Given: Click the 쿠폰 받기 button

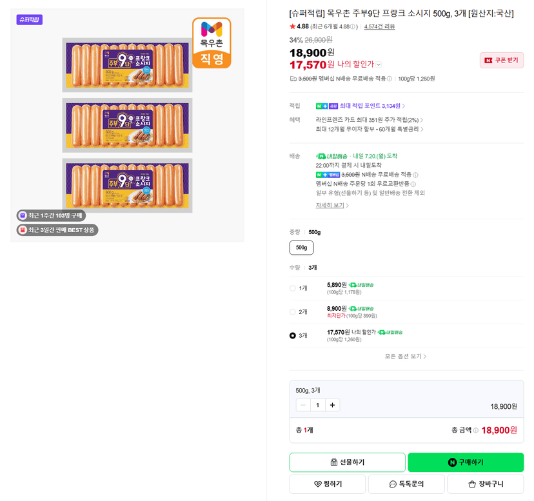Looking at the screenshot, I should pos(502,60).
